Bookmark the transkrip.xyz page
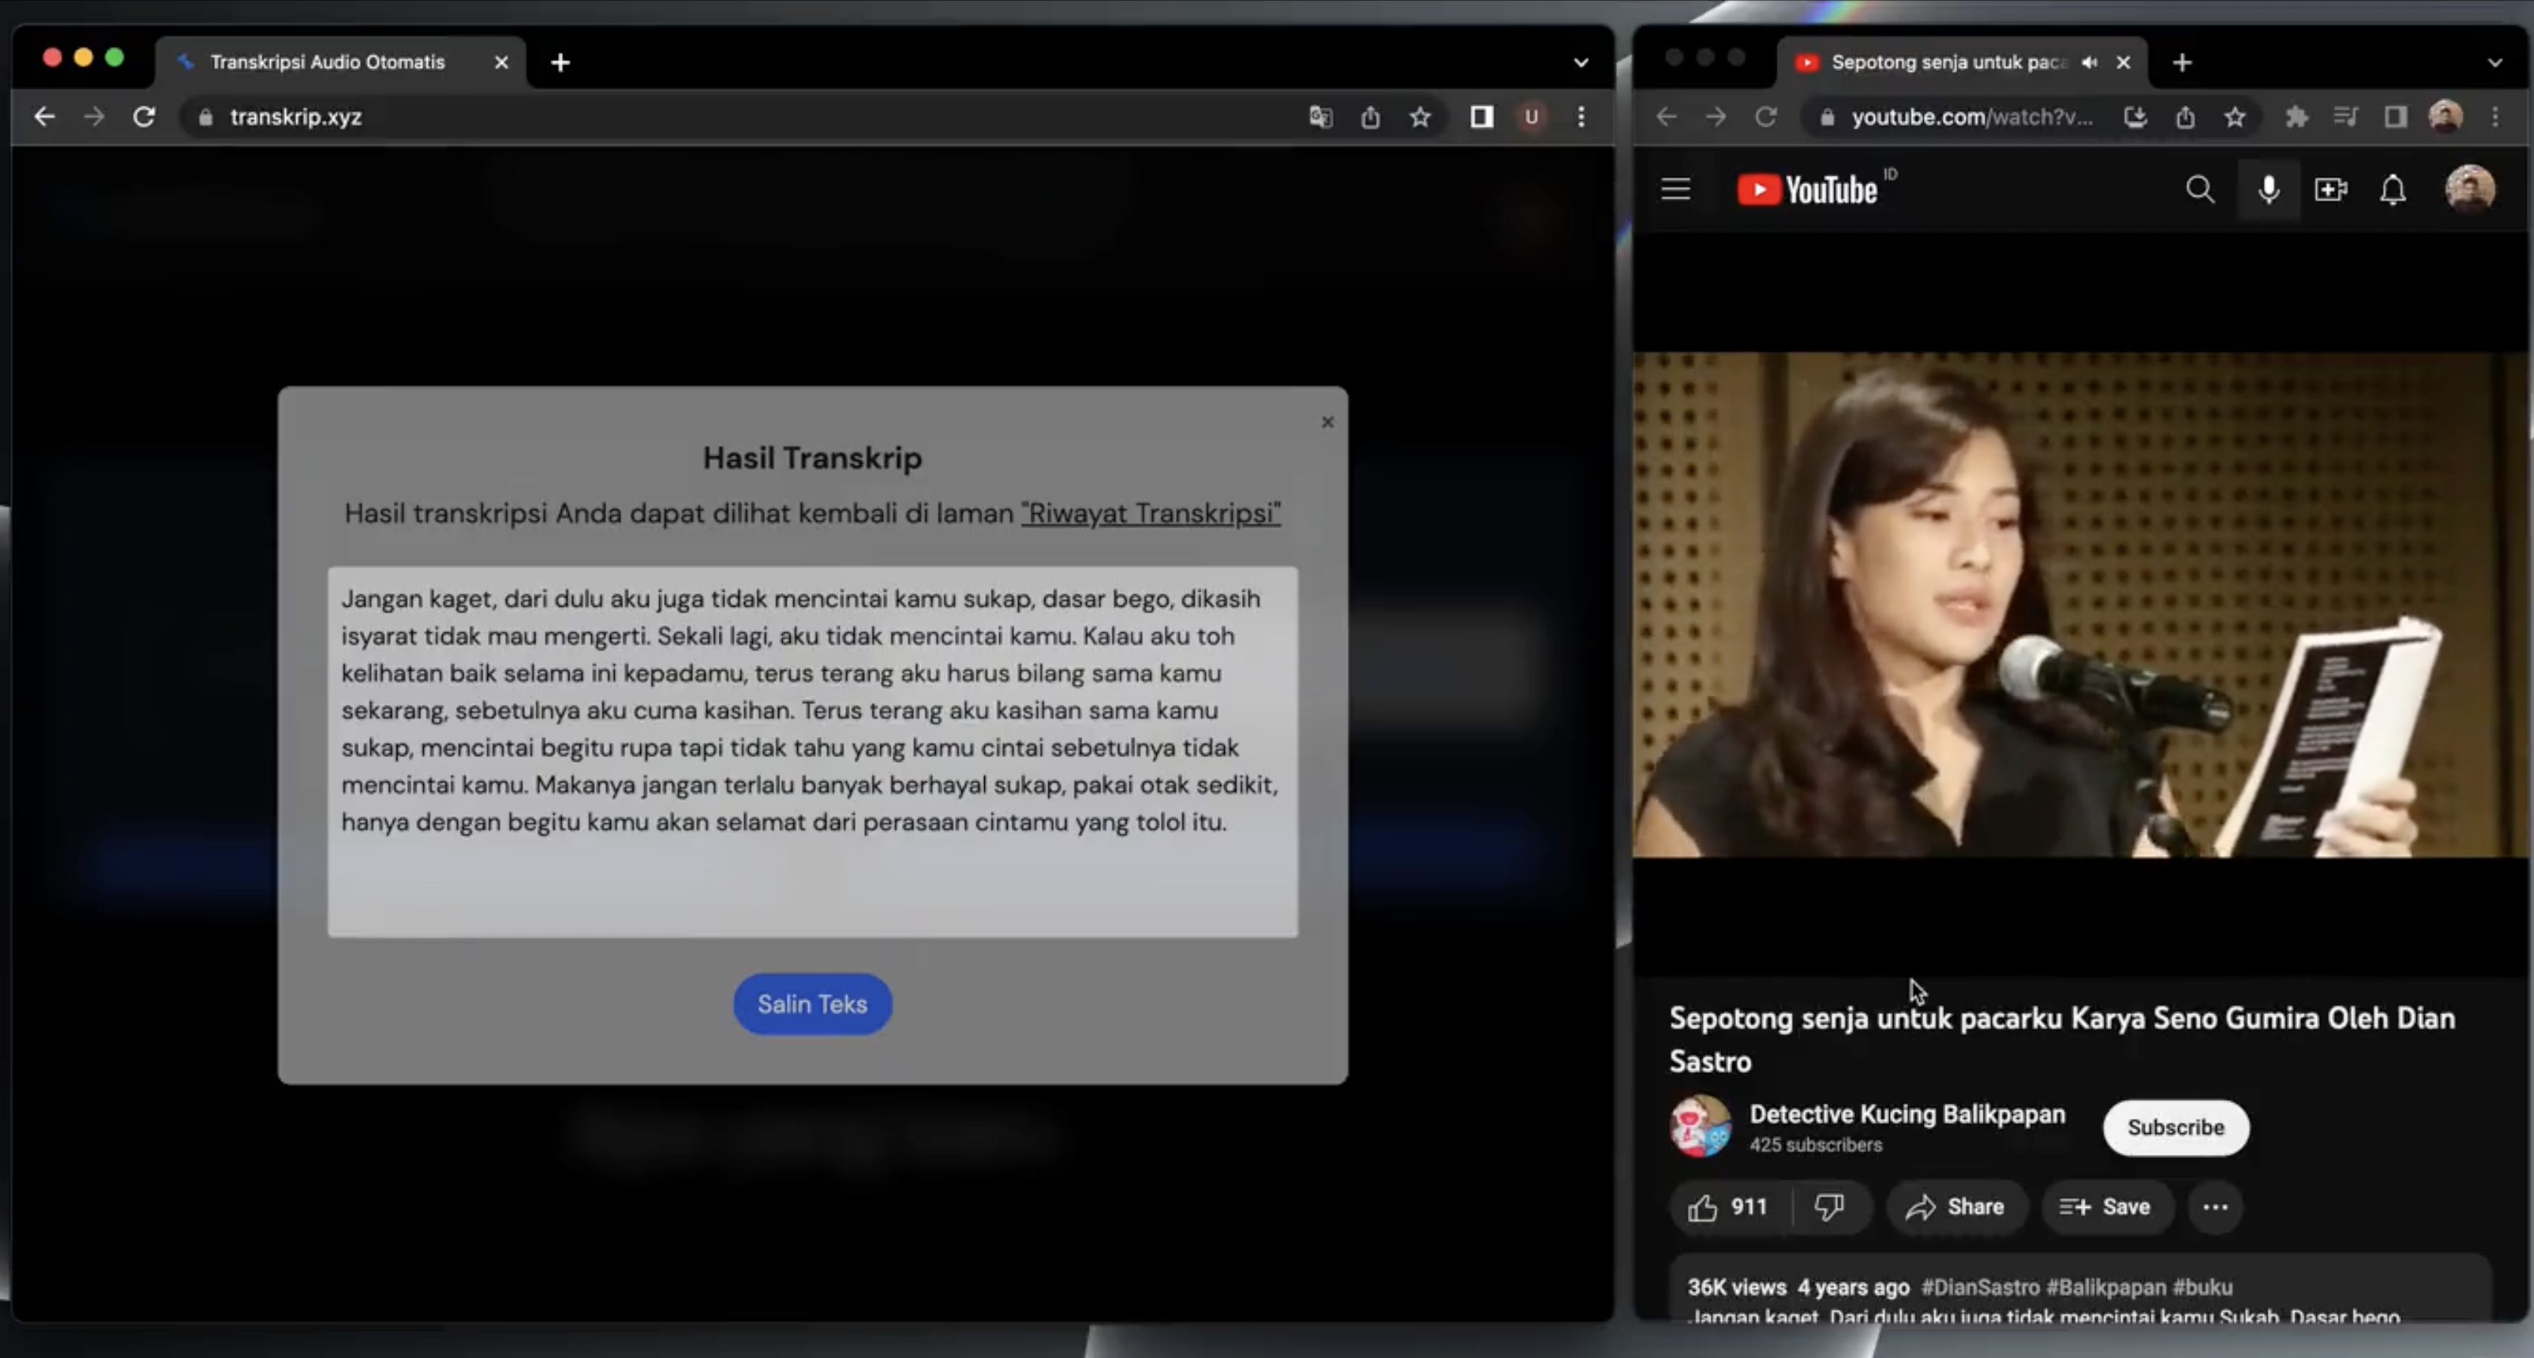This screenshot has width=2534, height=1358. 1419,117
